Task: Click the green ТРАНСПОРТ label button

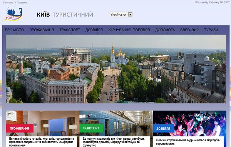Action: [91, 128]
